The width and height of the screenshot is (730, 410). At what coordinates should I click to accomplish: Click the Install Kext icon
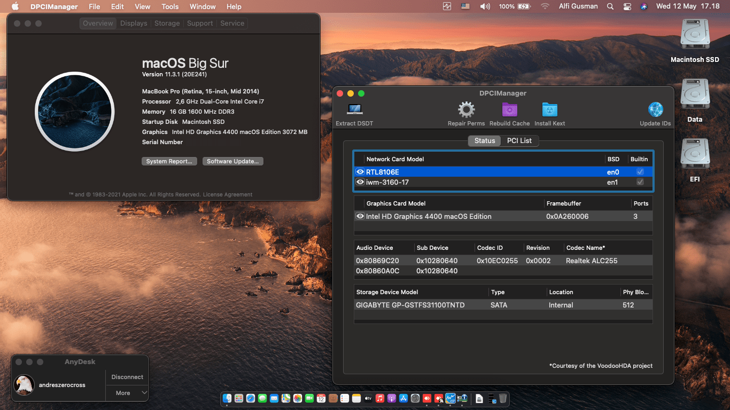click(x=549, y=110)
